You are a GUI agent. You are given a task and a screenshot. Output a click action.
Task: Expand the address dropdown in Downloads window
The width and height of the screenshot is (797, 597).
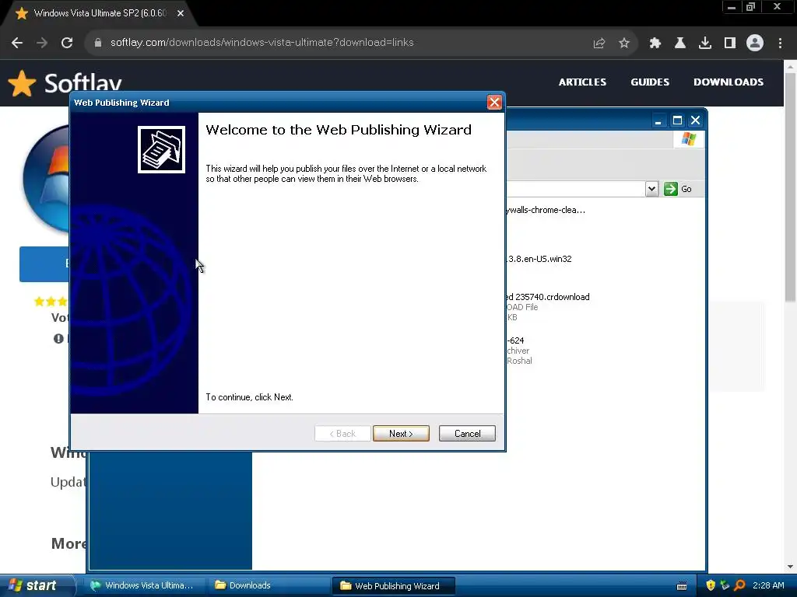point(651,189)
